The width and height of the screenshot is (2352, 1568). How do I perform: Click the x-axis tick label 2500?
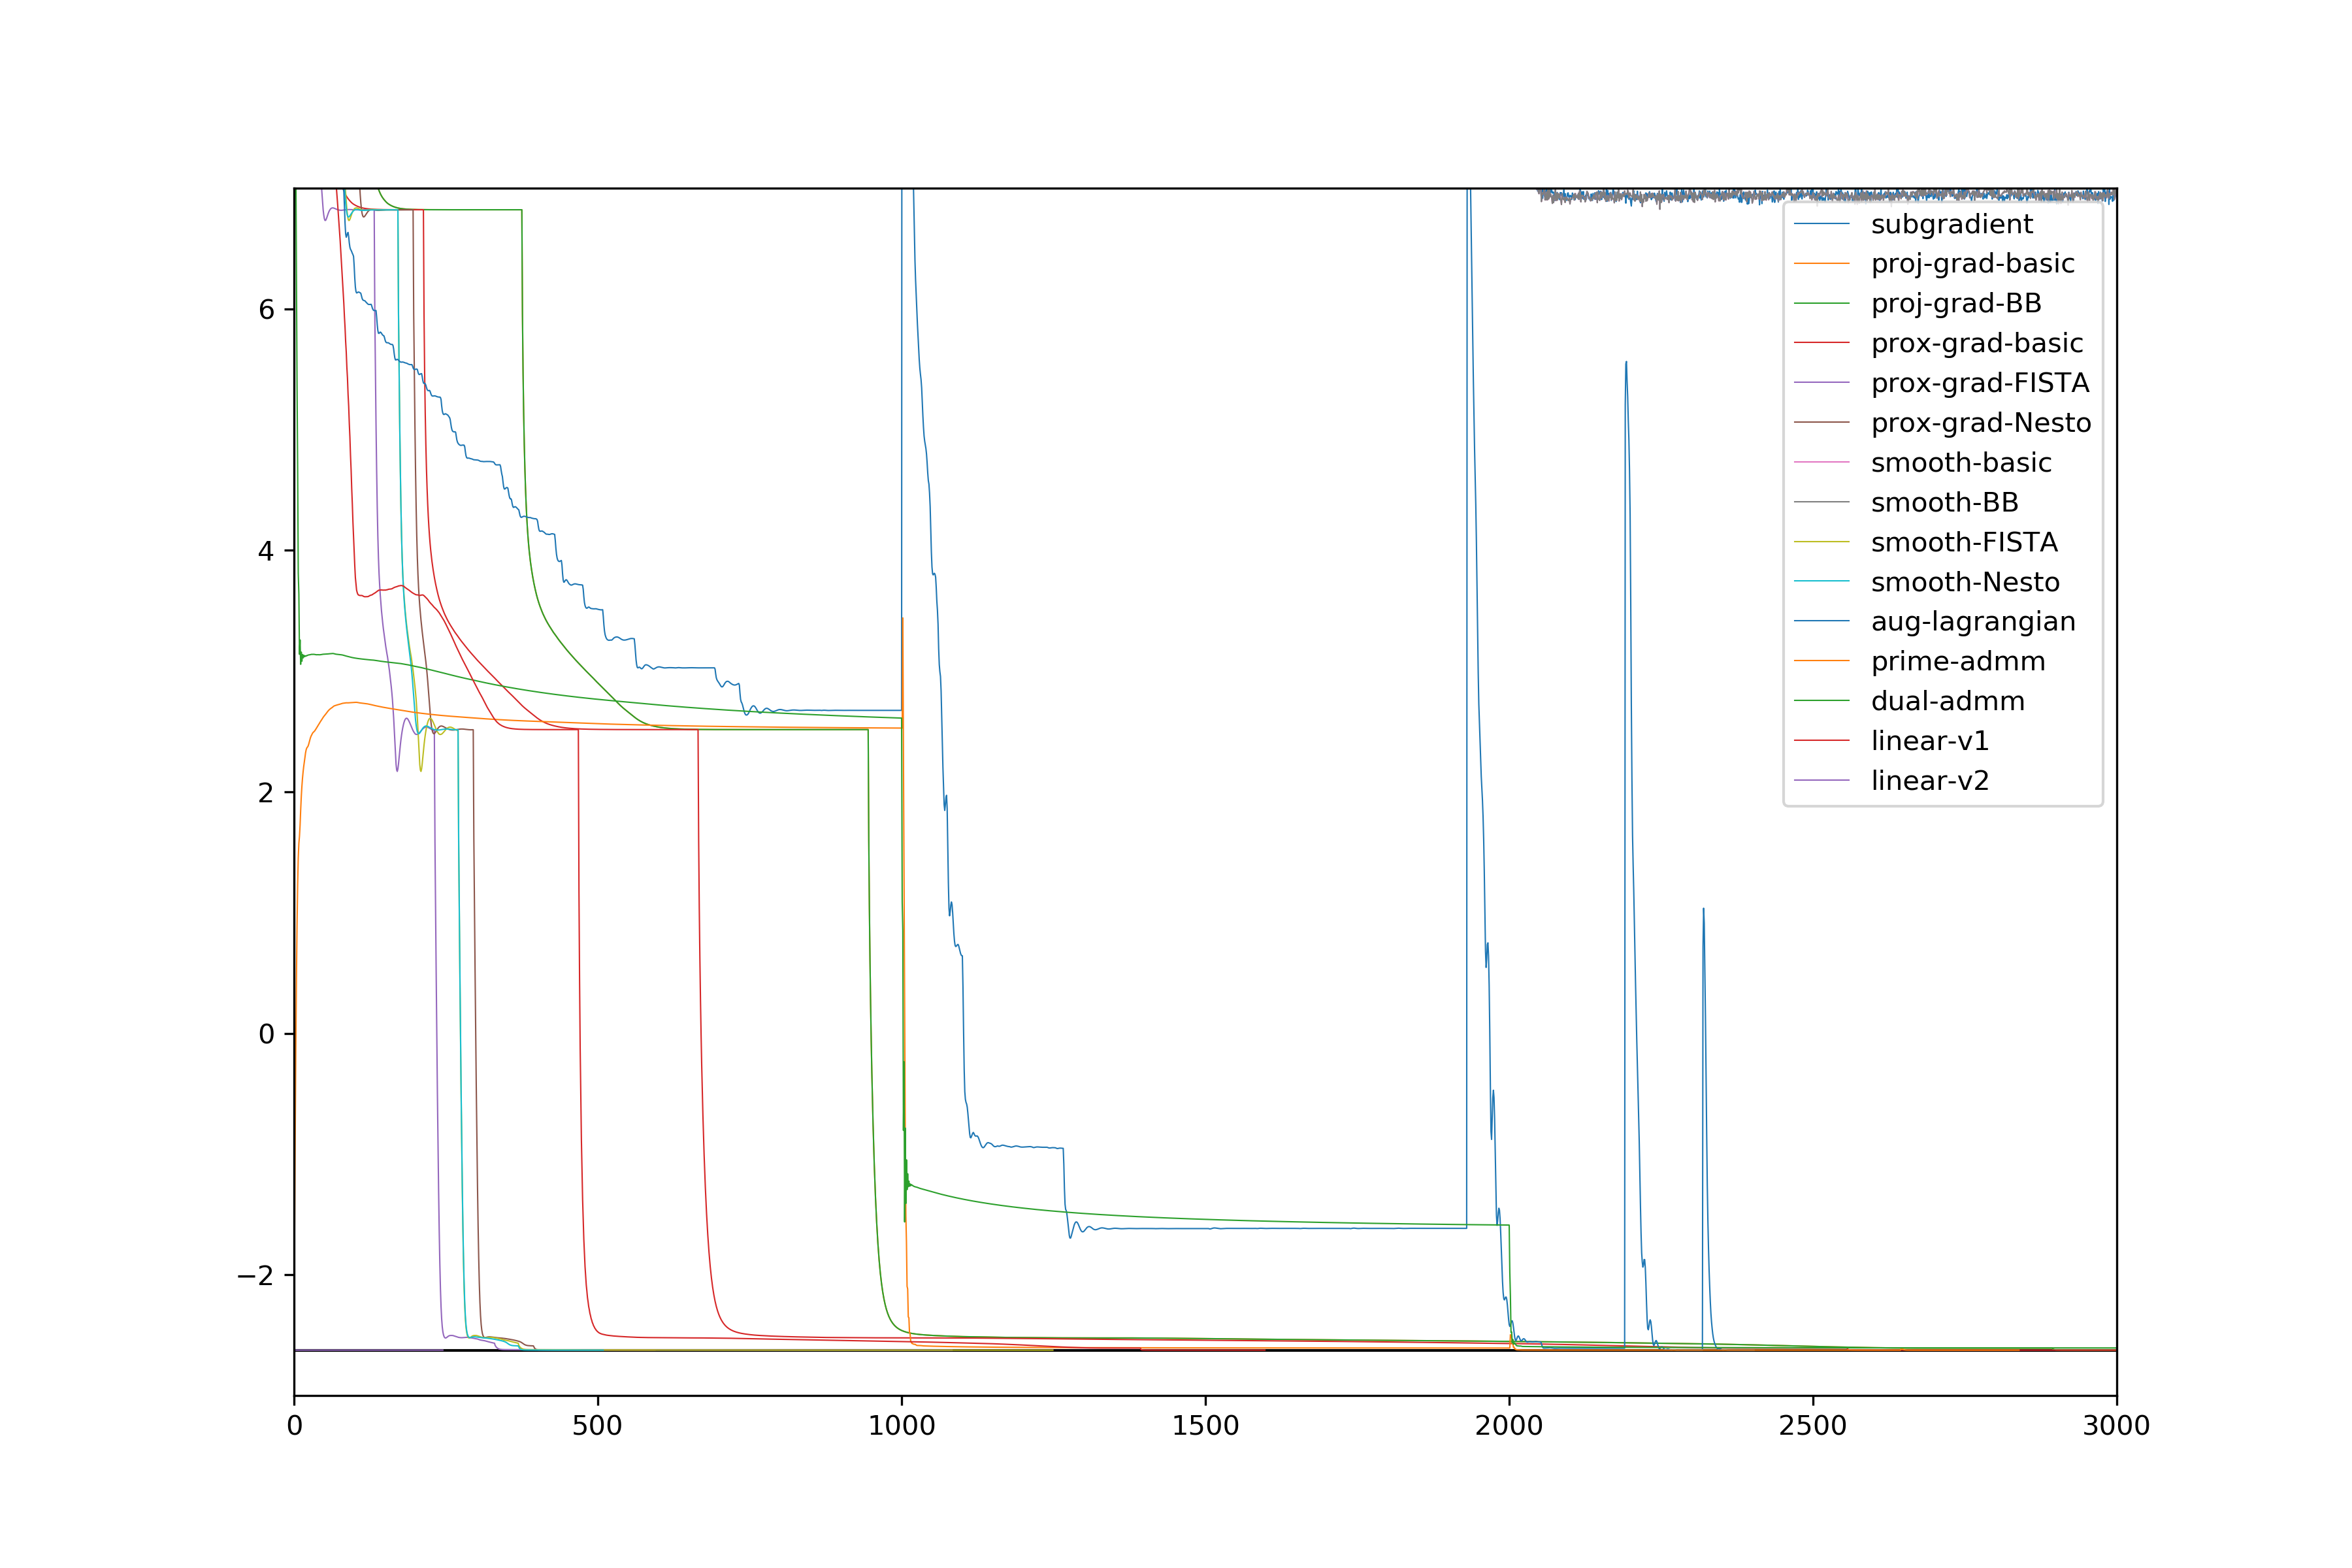(1812, 1426)
